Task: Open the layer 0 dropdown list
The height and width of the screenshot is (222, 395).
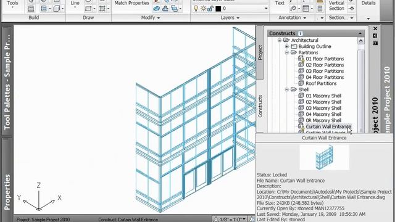Action: (x=266, y=9)
